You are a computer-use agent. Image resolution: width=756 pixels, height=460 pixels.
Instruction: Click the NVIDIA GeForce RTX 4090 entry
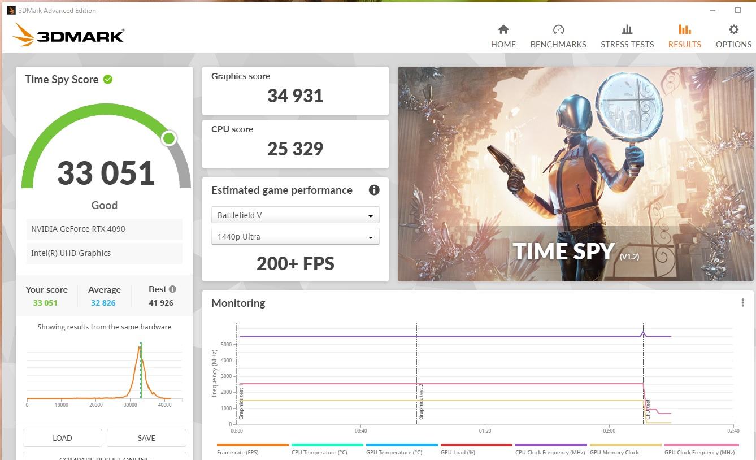click(x=104, y=229)
